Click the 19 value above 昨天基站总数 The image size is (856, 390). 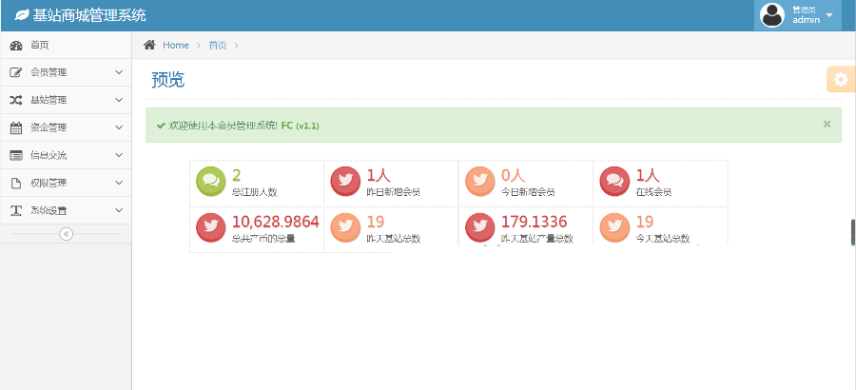click(x=376, y=222)
